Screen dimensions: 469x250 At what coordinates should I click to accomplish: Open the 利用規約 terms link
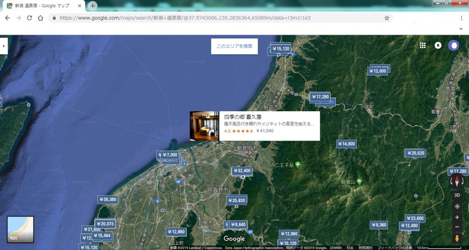pos(365,248)
